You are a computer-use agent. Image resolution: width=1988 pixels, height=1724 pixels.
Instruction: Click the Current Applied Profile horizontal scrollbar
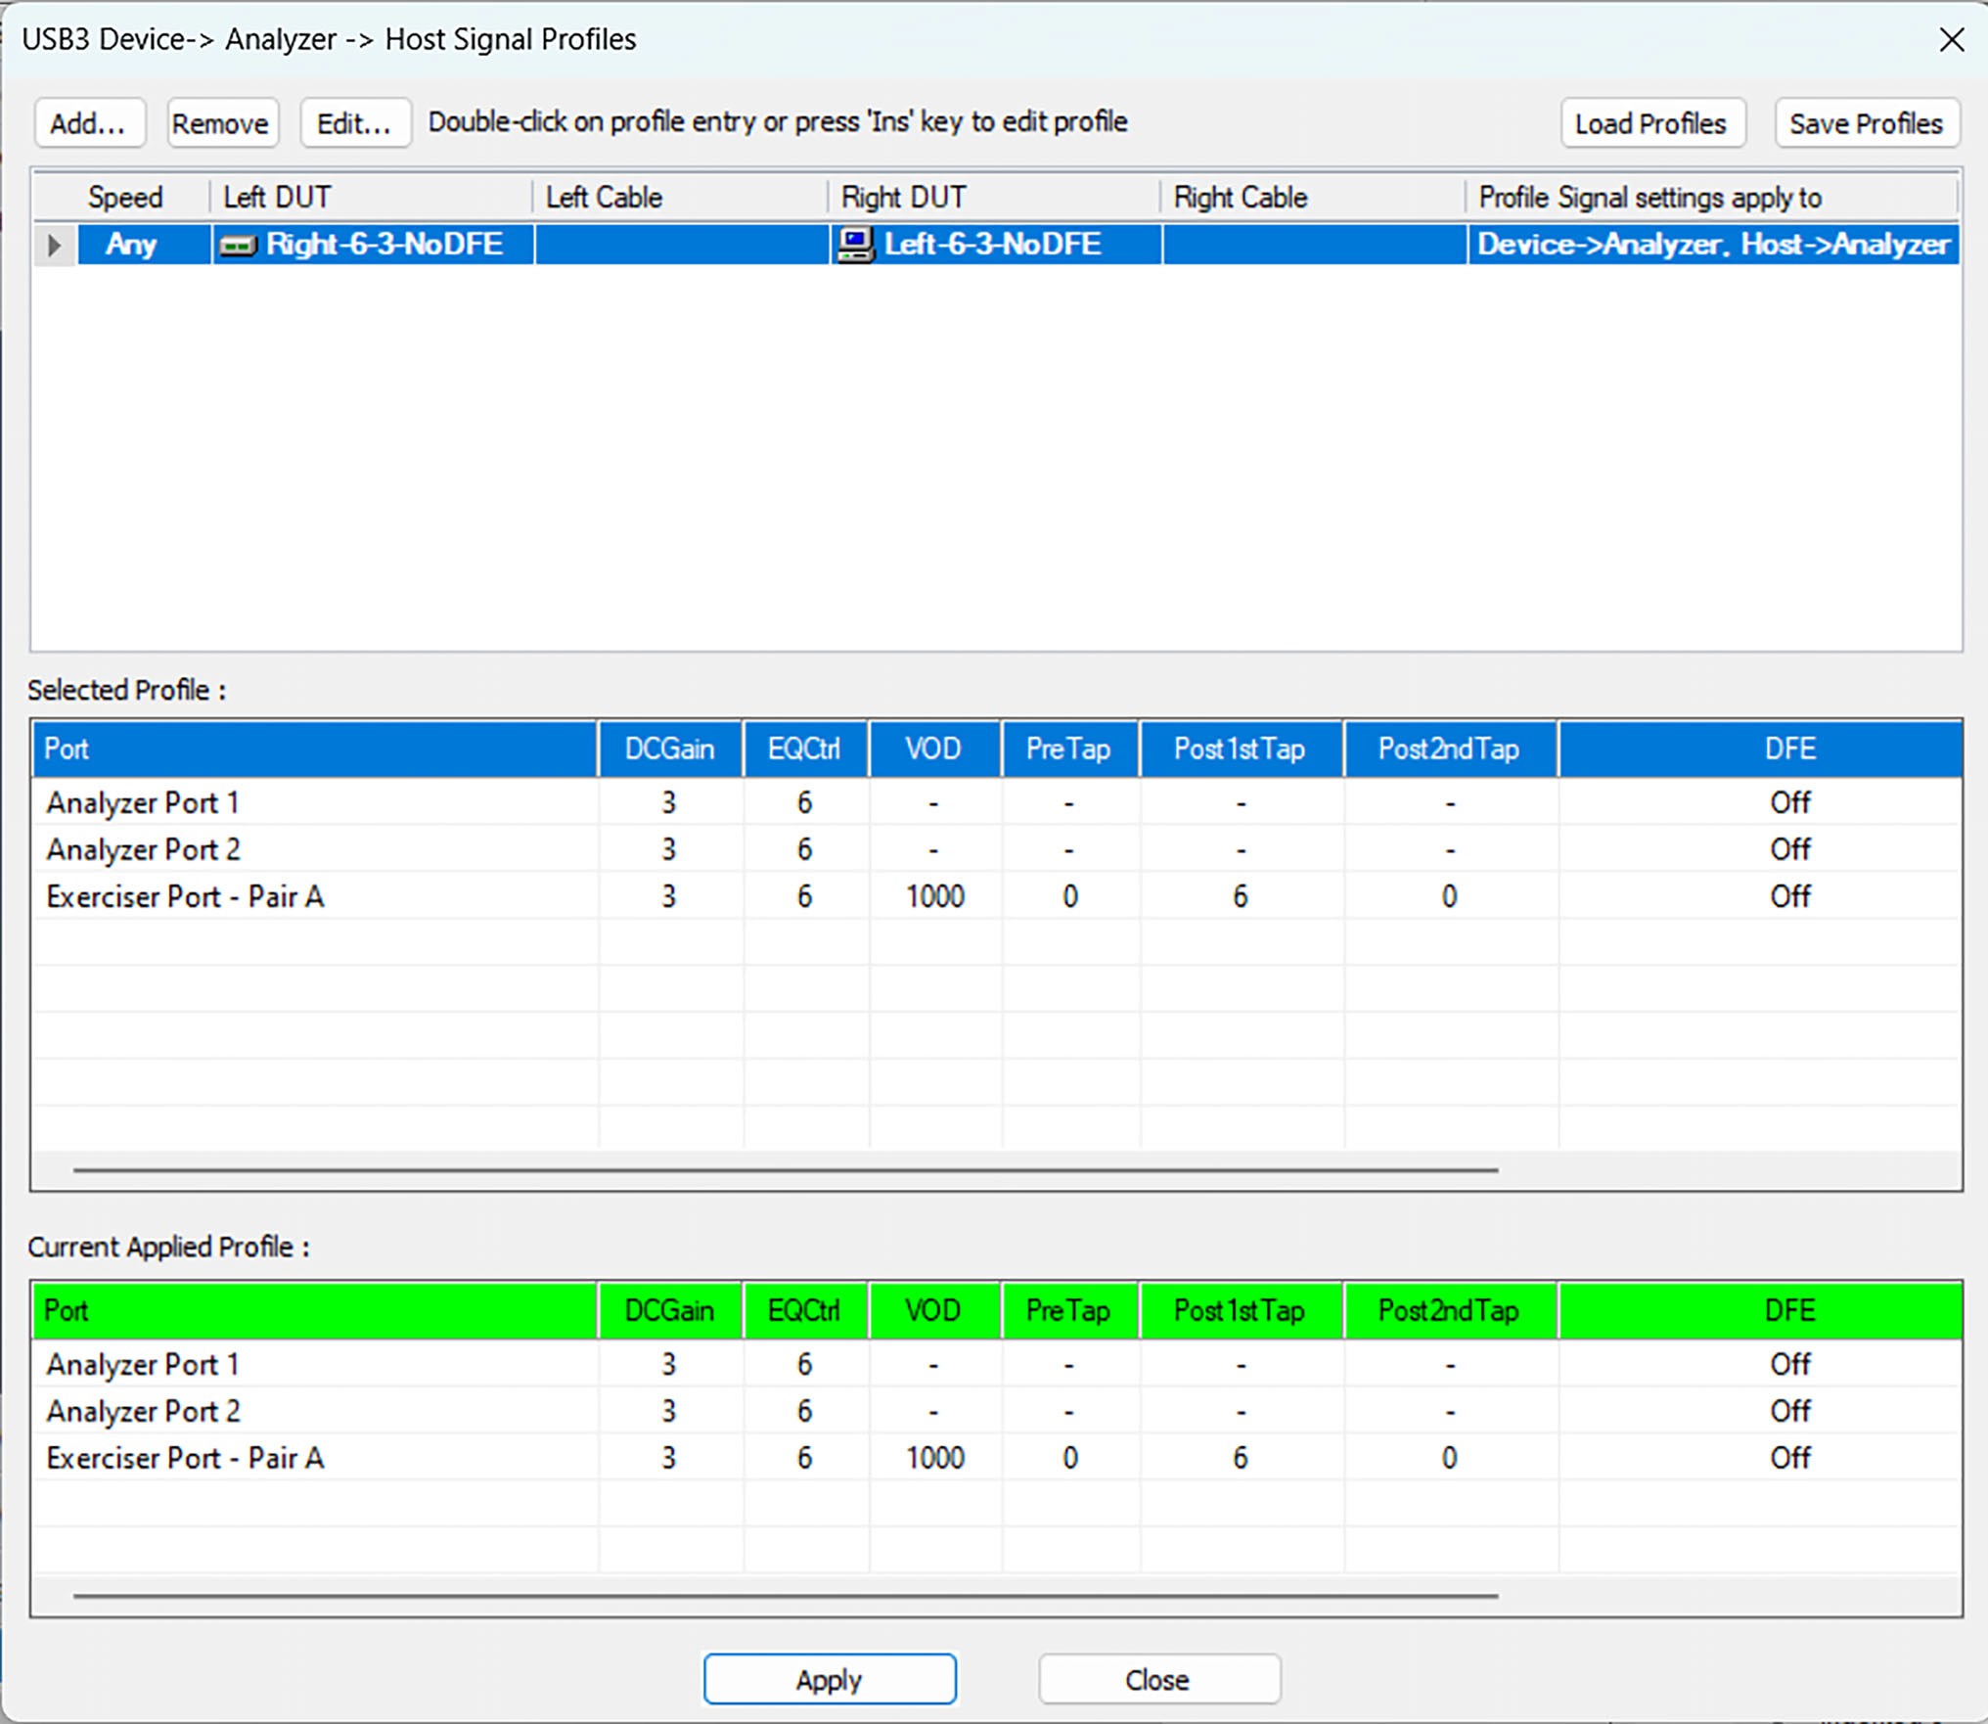click(786, 1596)
